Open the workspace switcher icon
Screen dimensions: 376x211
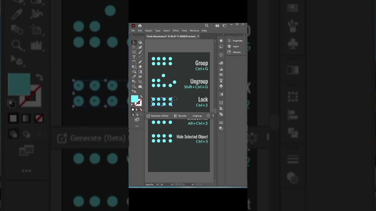pyautogui.click(x=224, y=26)
